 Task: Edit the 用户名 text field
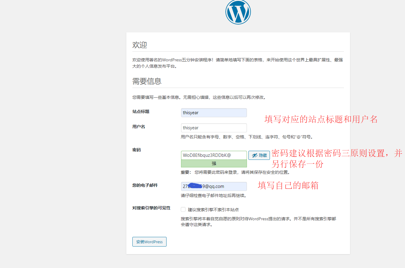[214, 128]
